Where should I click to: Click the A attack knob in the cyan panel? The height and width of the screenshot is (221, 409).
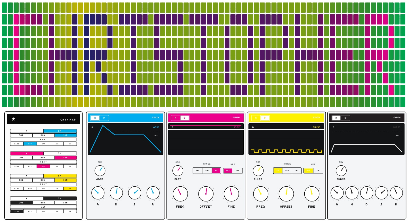(98, 193)
